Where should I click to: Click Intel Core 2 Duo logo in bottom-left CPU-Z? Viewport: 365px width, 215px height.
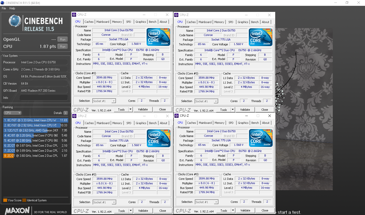pyautogui.click(x=159, y=138)
